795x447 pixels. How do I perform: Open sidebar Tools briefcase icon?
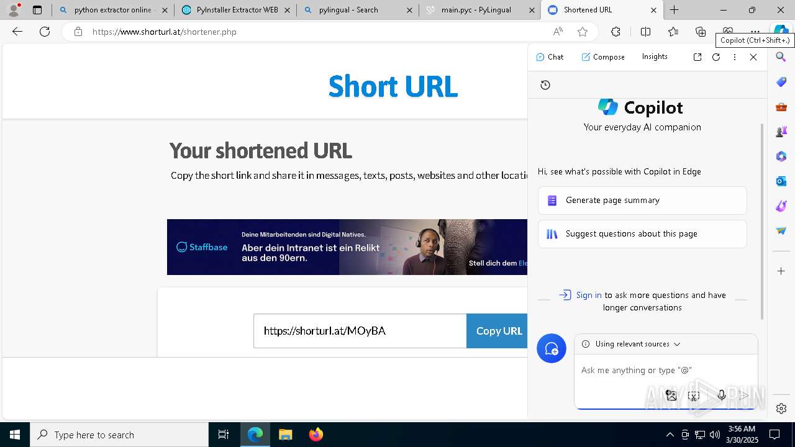781,107
